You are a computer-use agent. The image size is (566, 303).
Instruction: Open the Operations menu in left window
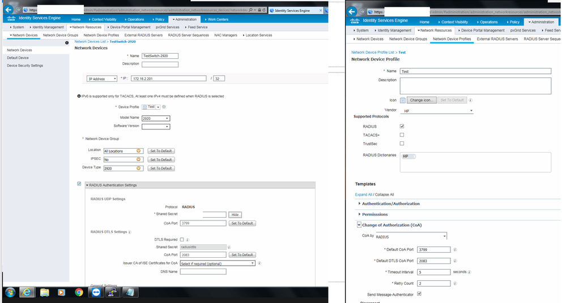coord(135,19)
